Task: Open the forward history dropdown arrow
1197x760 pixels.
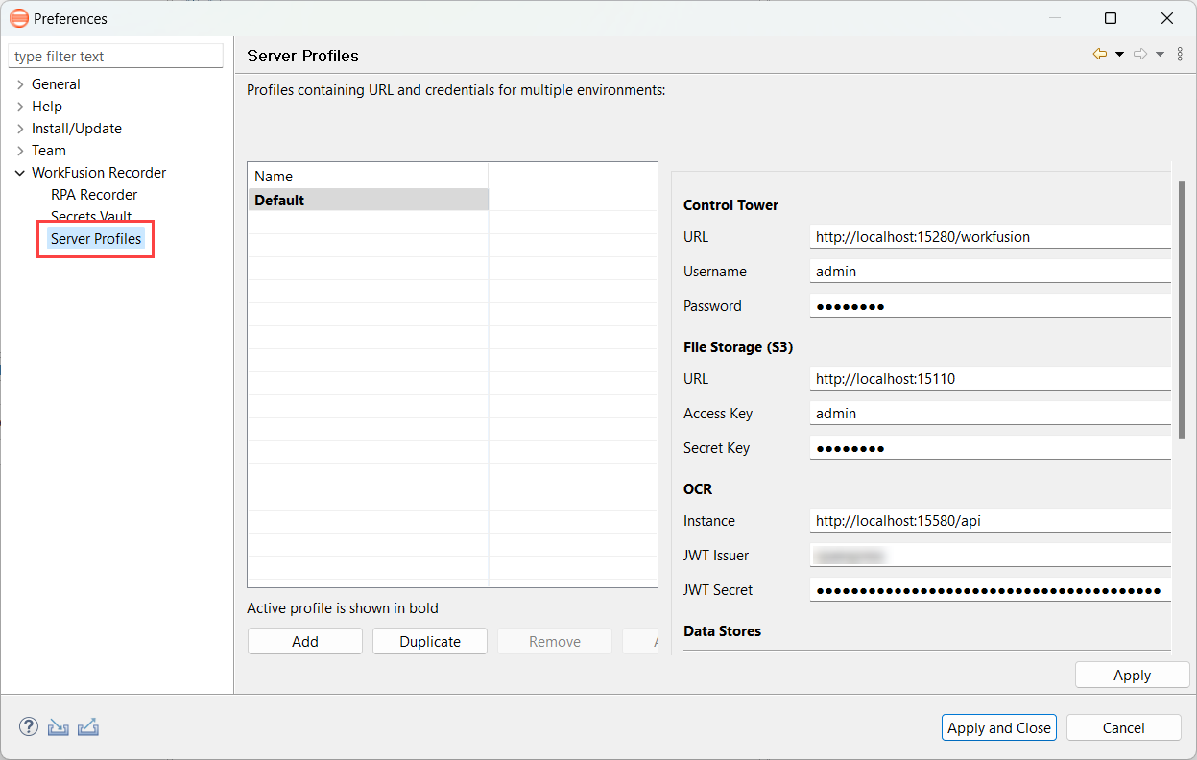Action: coord(1160,55)
